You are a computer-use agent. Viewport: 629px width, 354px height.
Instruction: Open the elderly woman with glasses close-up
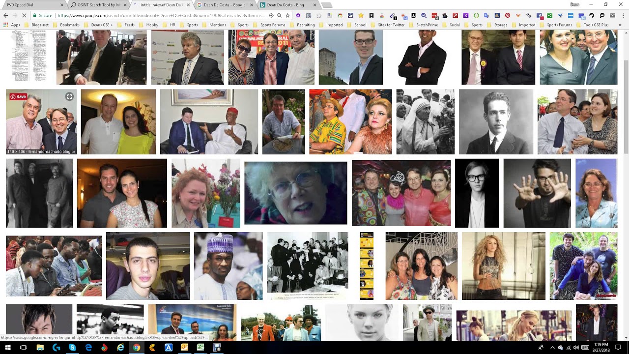click(x=295, y=193)
